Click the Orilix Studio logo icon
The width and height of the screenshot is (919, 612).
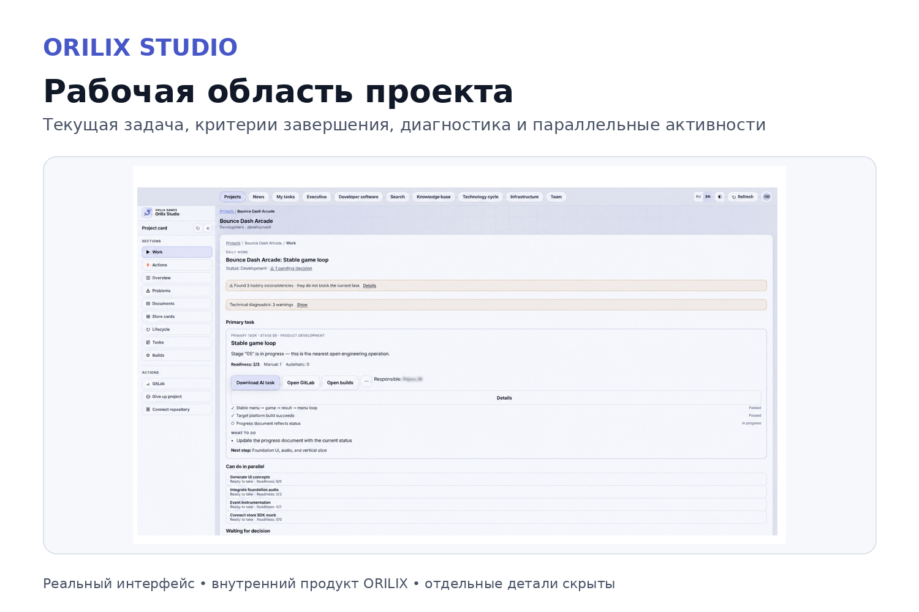pos(147,212)
